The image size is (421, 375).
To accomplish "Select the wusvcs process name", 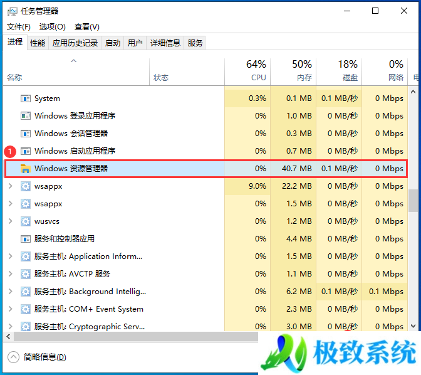I will tap(47, 221).
